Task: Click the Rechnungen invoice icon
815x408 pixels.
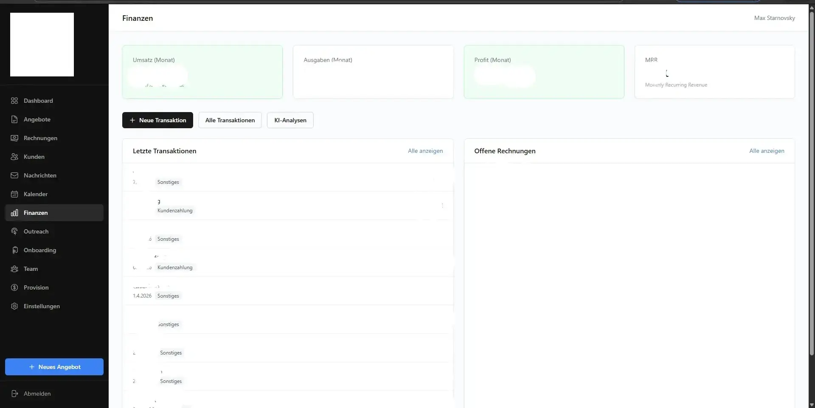Action: 14,138
